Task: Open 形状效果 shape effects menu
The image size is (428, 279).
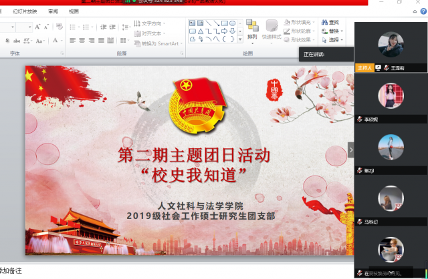Action: click(x=300, y=40)
